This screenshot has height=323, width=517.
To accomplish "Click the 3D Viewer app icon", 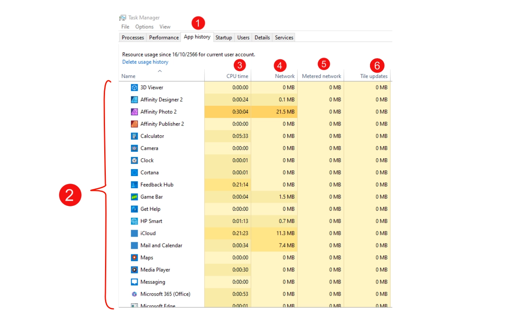I will (135, 88).
